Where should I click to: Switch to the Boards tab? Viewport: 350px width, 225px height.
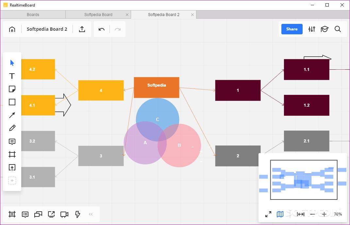tap(33, 14)
